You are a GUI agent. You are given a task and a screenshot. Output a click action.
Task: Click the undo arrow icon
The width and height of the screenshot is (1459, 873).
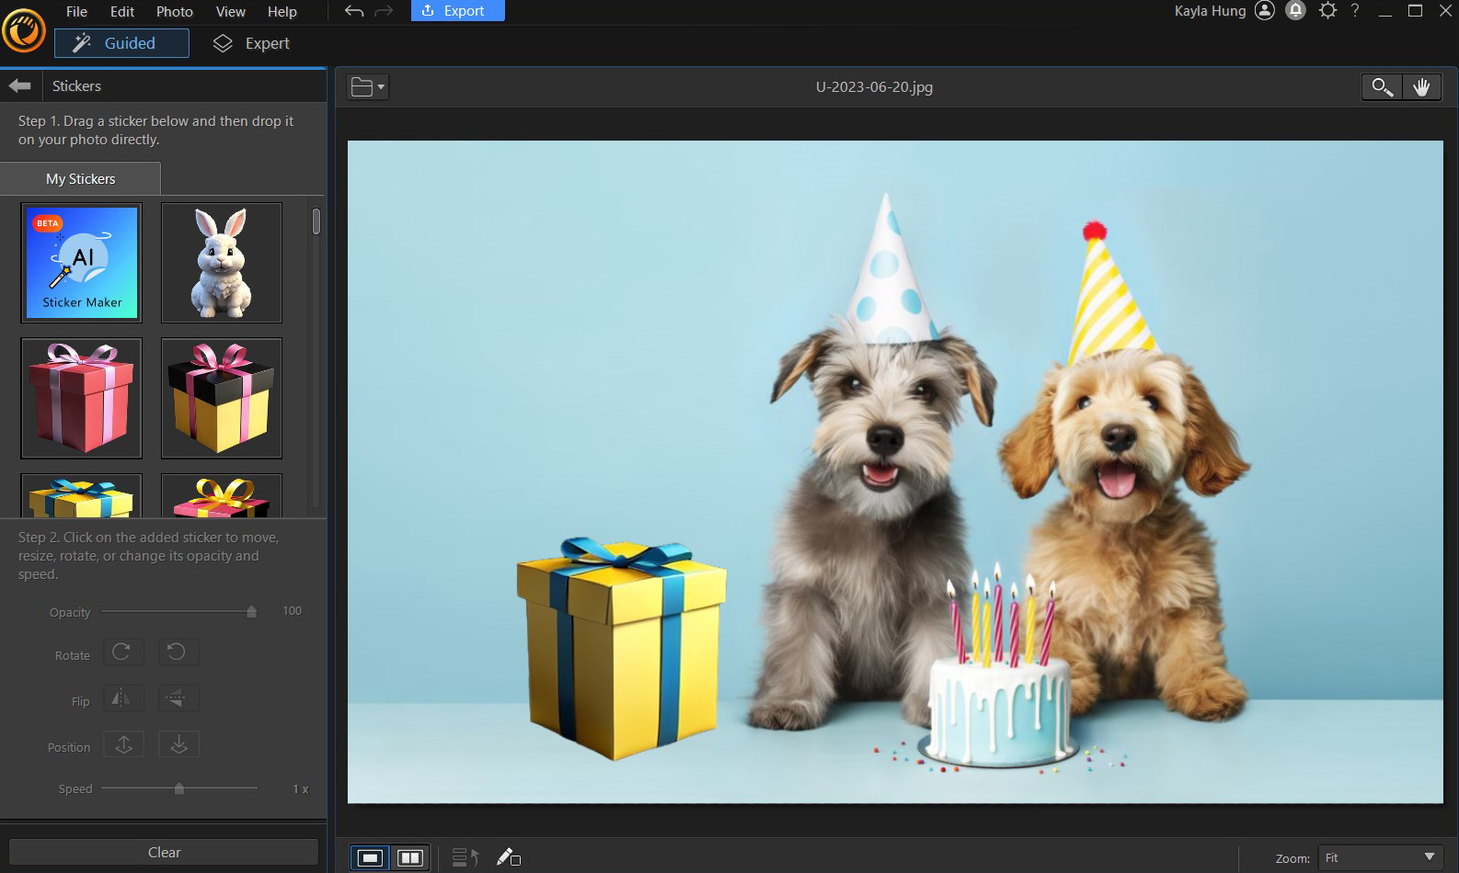coord(354,11)
